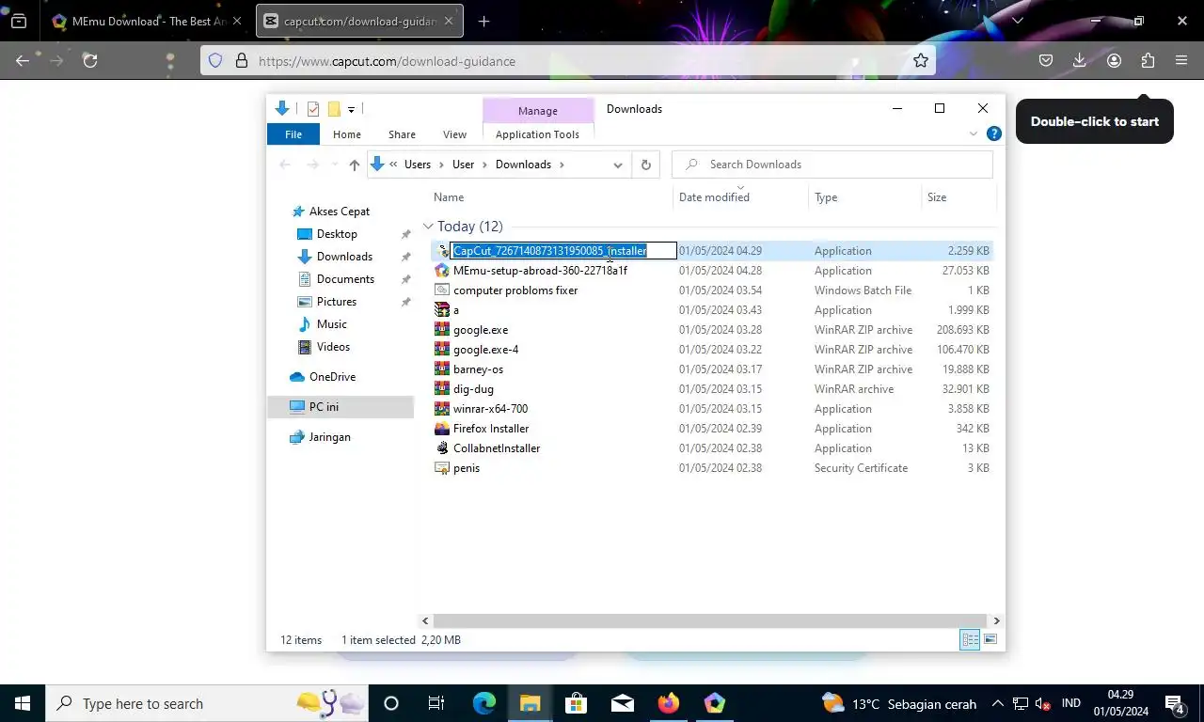Click the Users breadcrumb in address bar
The width and height of the screenshot is (1204, 722).
(418, 165)
